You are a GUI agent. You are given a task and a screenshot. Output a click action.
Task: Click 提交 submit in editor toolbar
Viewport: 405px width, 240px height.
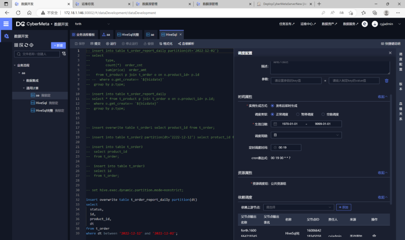(x=96, y=43)
